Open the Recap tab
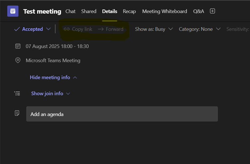The width and height of the screenshot is (250, 164). click(x=129, y=12)
